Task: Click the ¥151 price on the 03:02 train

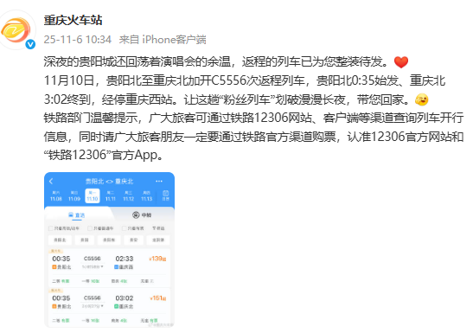Action: click(158, 298)
